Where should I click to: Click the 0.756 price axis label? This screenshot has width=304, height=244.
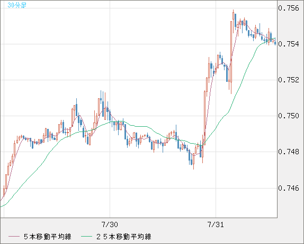289,8
